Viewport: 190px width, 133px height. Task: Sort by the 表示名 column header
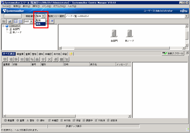(103, 64)
